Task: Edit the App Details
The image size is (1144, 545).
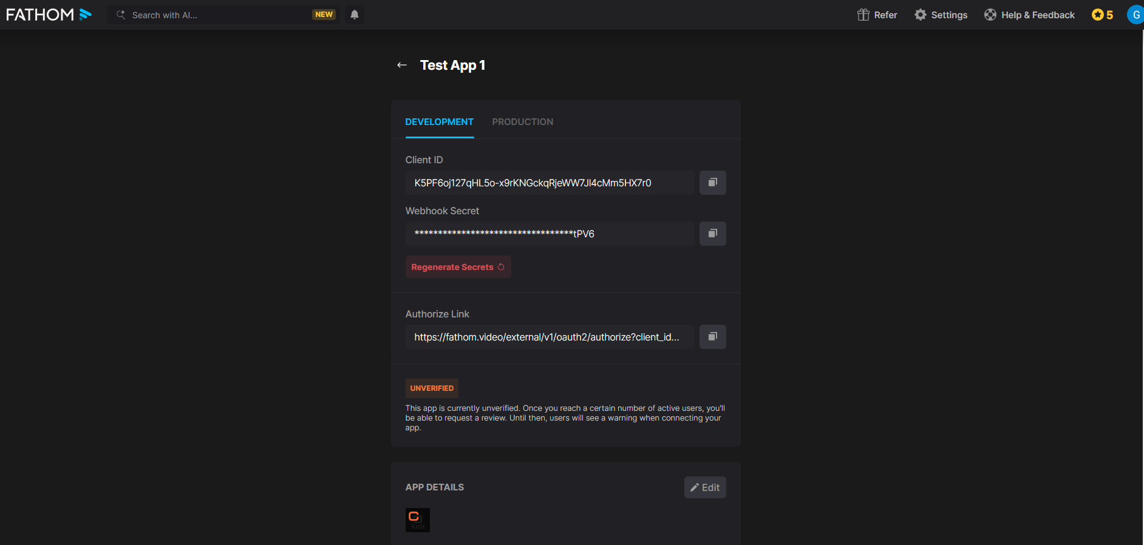Action: click(x=705, y=487)
